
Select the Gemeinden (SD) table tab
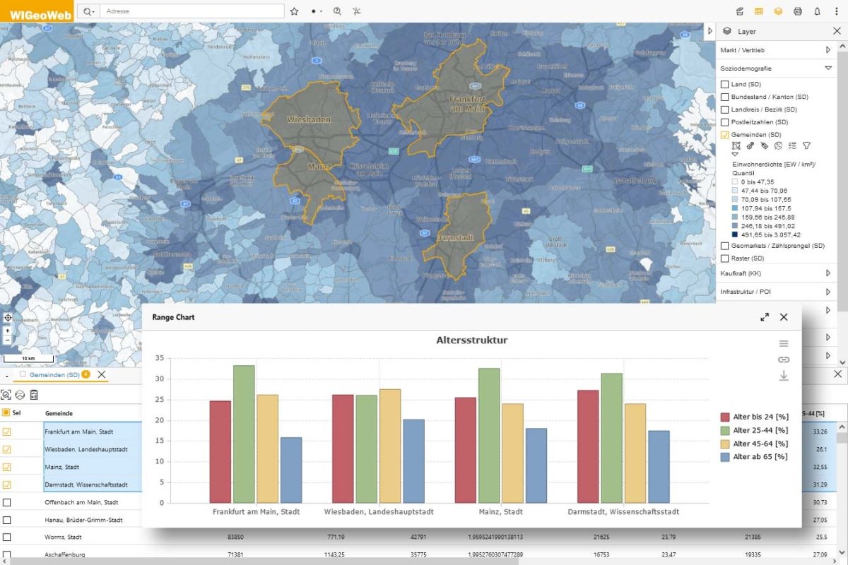pyautogui.click(x=54, y=374)
